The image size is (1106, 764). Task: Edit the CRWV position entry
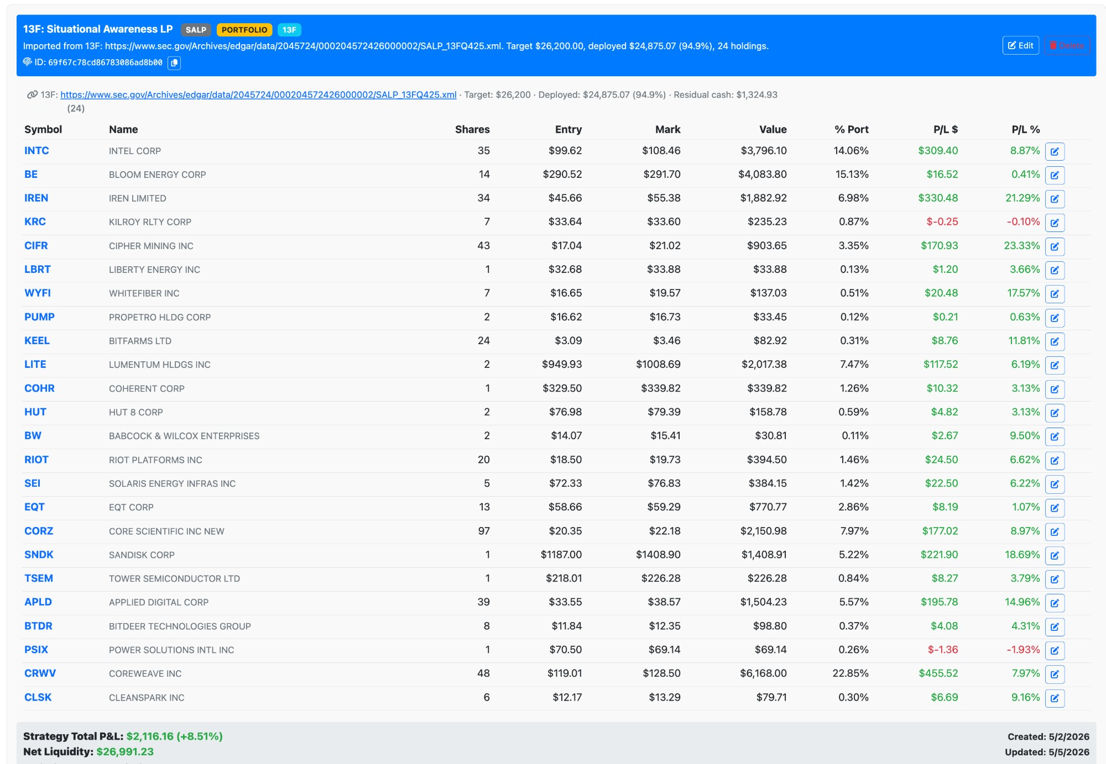click(1055, 674)
